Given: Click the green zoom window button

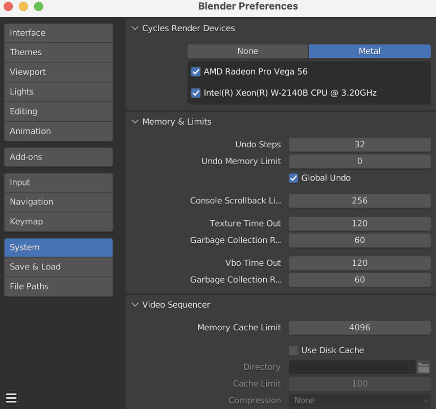Looking at the screenshot, I should tap(39, 6).
